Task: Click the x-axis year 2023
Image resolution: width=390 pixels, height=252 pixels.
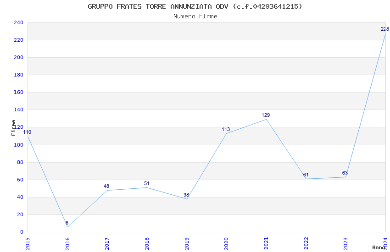Action: [346, 244]
